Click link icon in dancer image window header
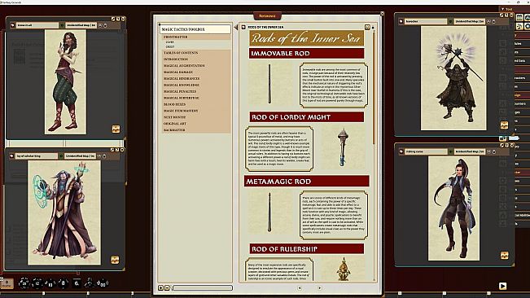The height and width of the screenshot is (298, 530). click(13, 25)
